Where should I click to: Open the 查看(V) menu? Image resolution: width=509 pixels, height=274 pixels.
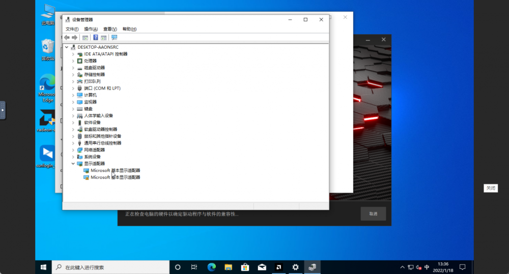coord(110,29)
